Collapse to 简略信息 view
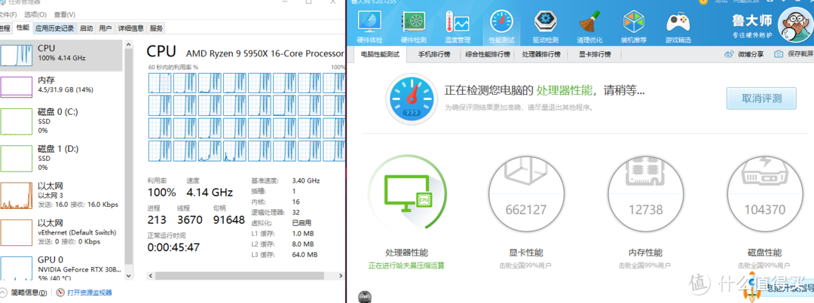Screen dimensions: 814x303 tap(24, 292)
